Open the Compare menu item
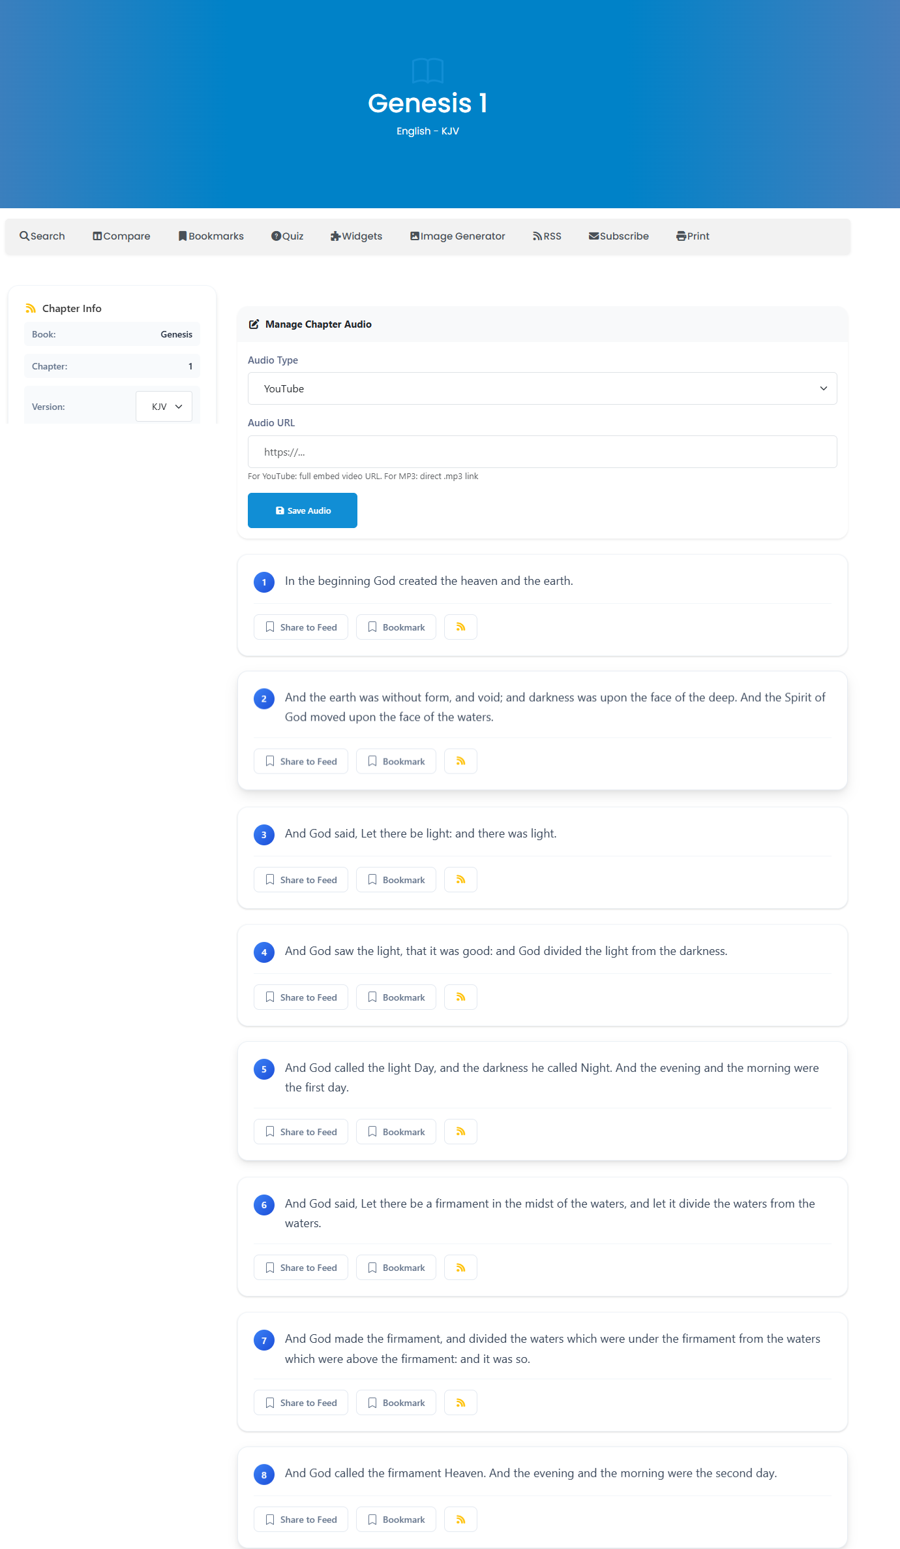Screen dimensions: 900x1549 121,236
